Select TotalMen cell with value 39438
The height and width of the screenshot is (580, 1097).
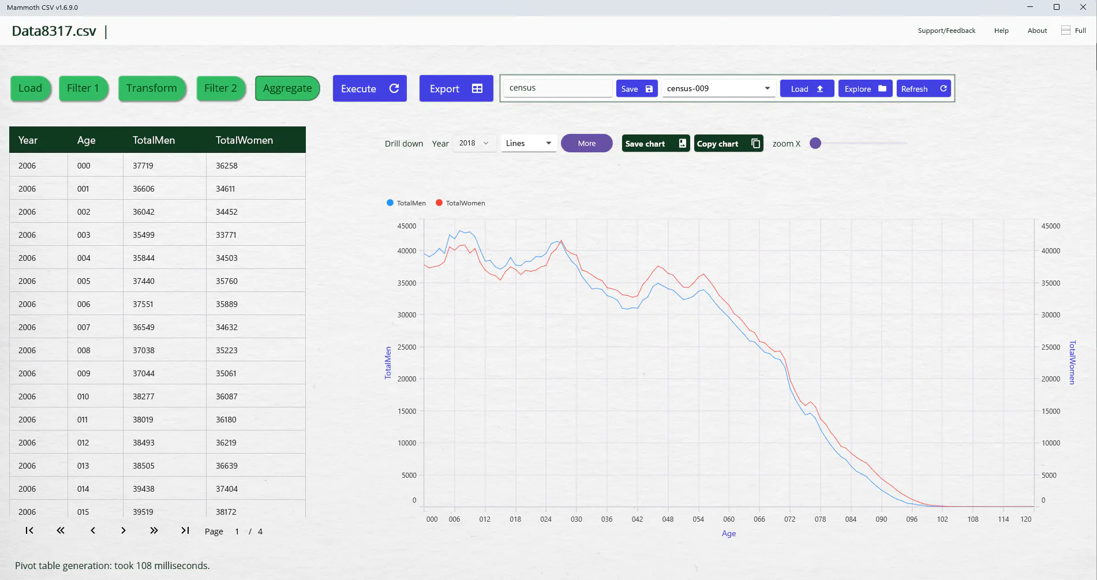164,489
